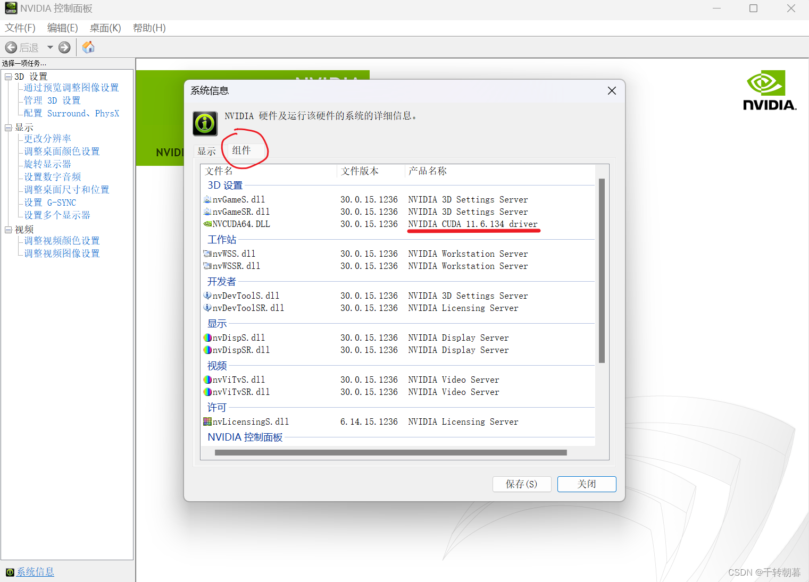Click the 保存(S) button
The width and height of the screenshot is (809, 582).
click(521, 484)
